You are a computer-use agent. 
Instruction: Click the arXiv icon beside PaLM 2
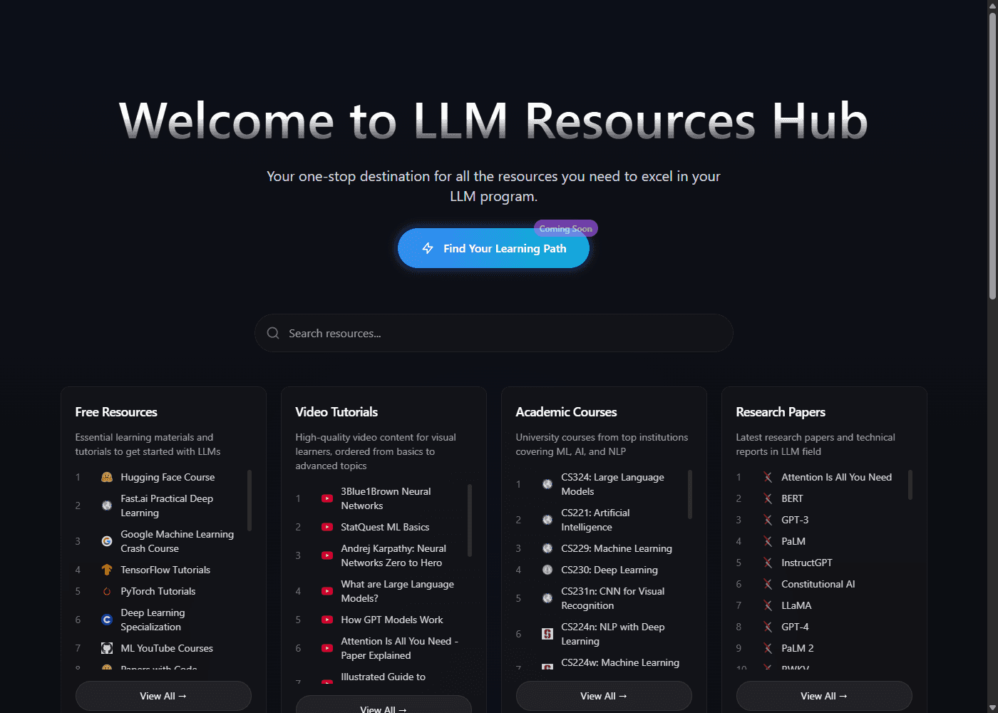point(768,648)
